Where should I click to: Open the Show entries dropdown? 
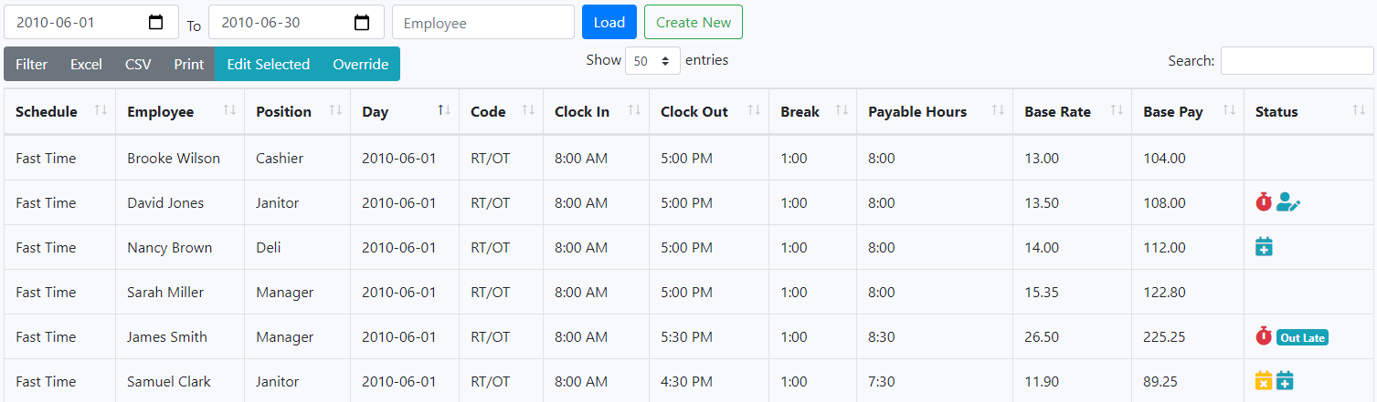coord(652,61)
